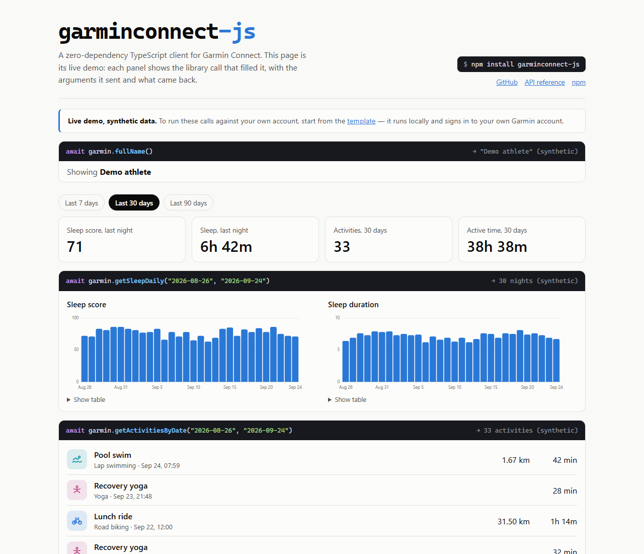Click the garminconnect-js page title

[x=157, y=31]
